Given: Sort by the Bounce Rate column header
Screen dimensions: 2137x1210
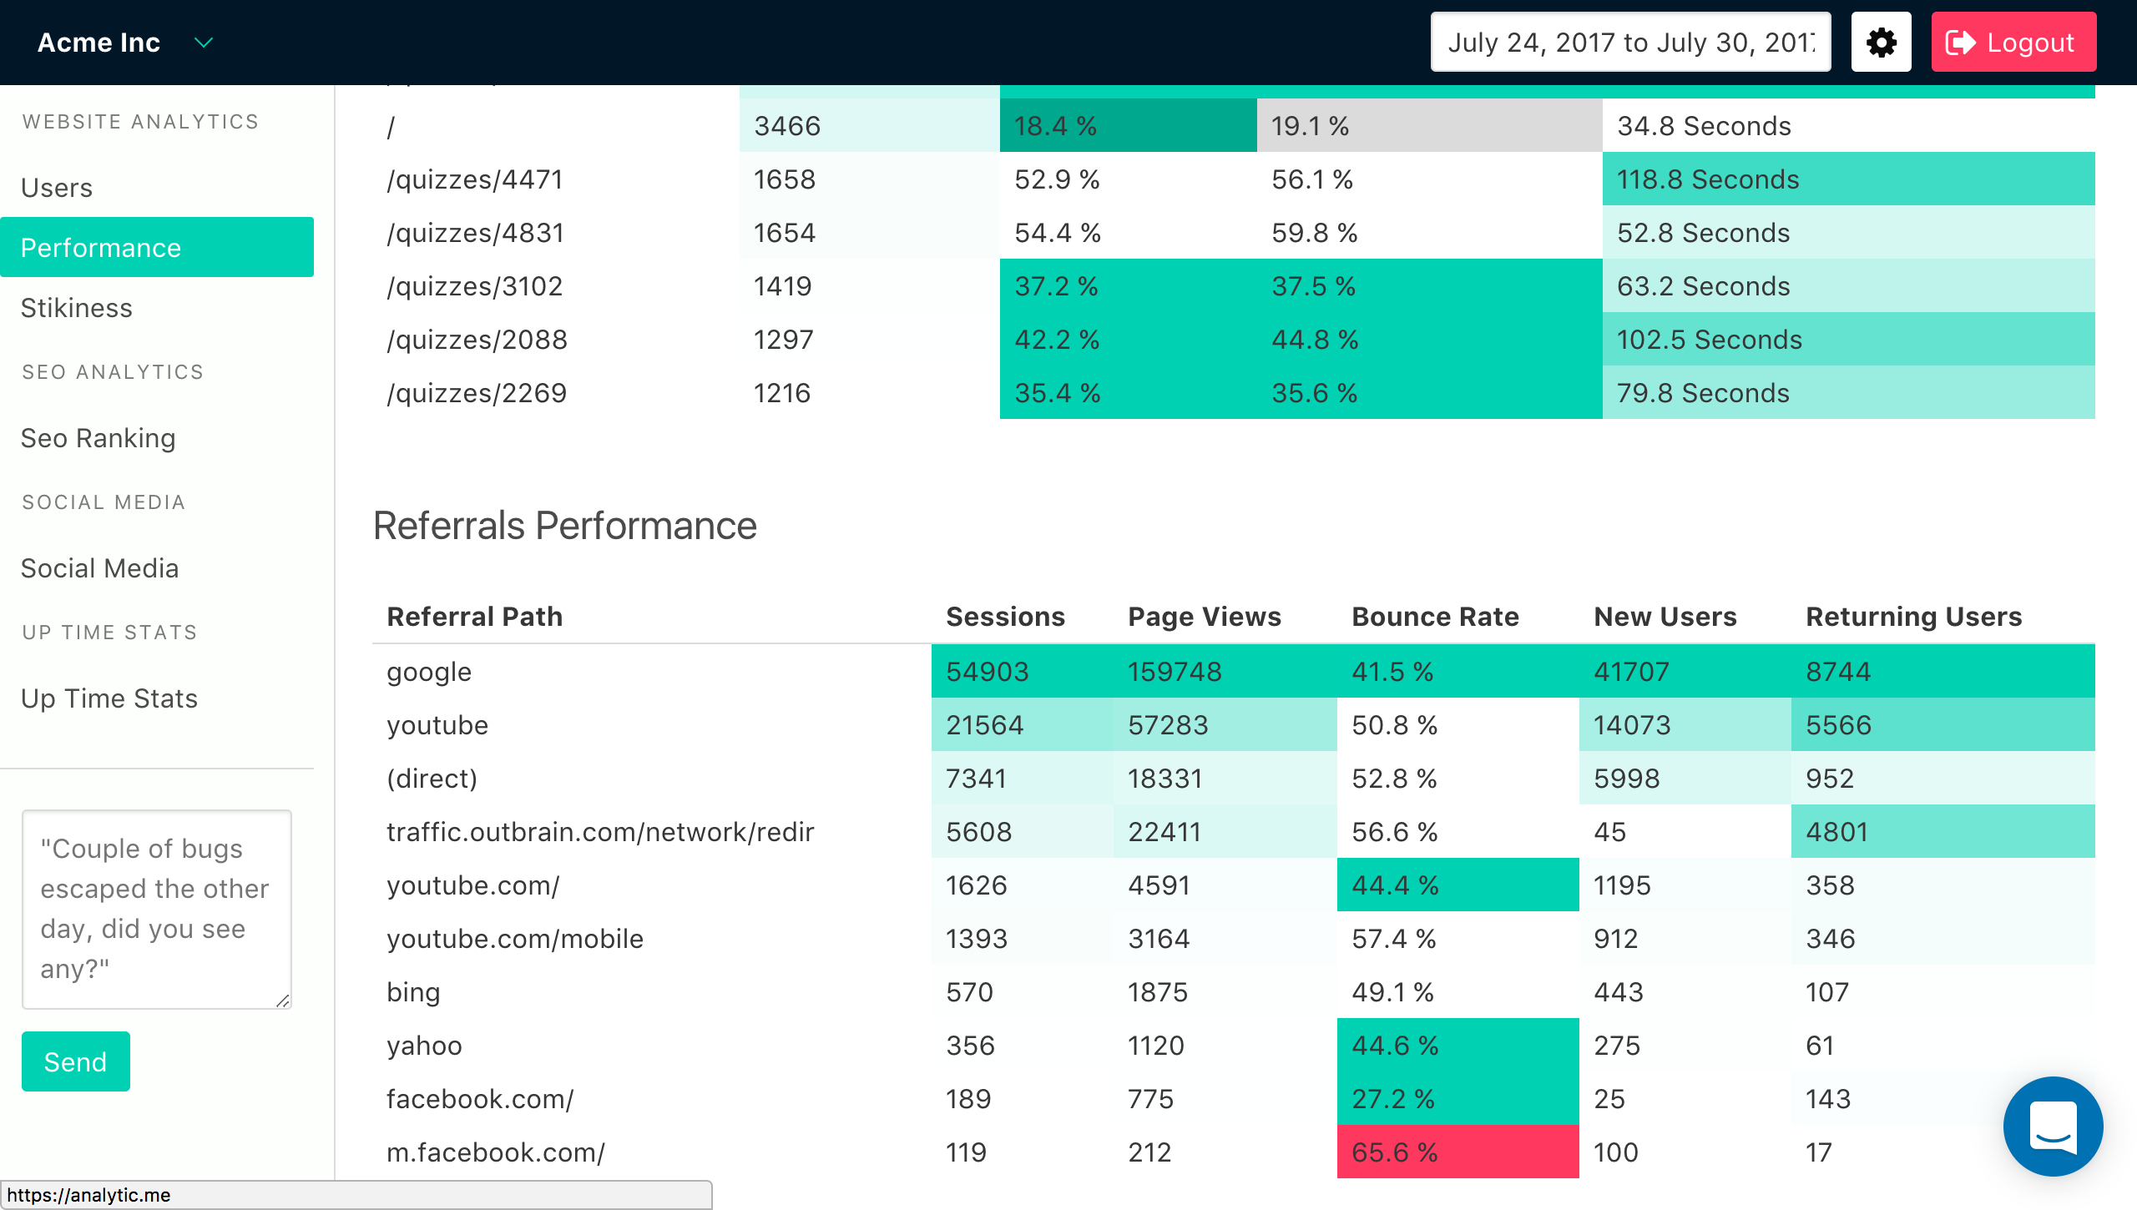Looking at the screenshot, I should coord(1435,616).
